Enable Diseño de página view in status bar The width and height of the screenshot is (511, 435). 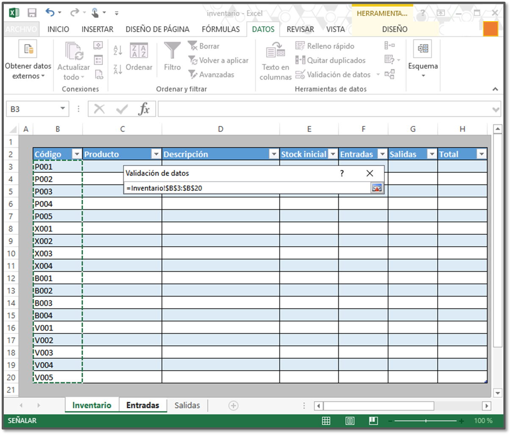[x=350, y=420]
